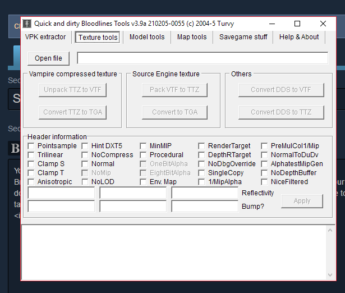Enable the NoDepthBuffer checkbox

(x=264, y=173)
